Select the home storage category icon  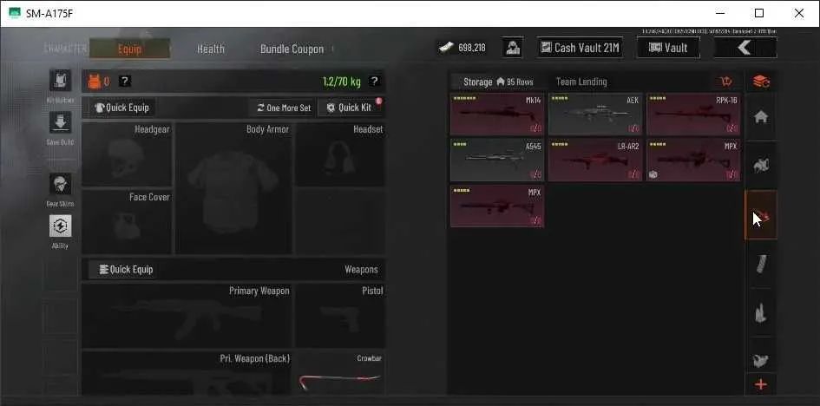[761, 117]
